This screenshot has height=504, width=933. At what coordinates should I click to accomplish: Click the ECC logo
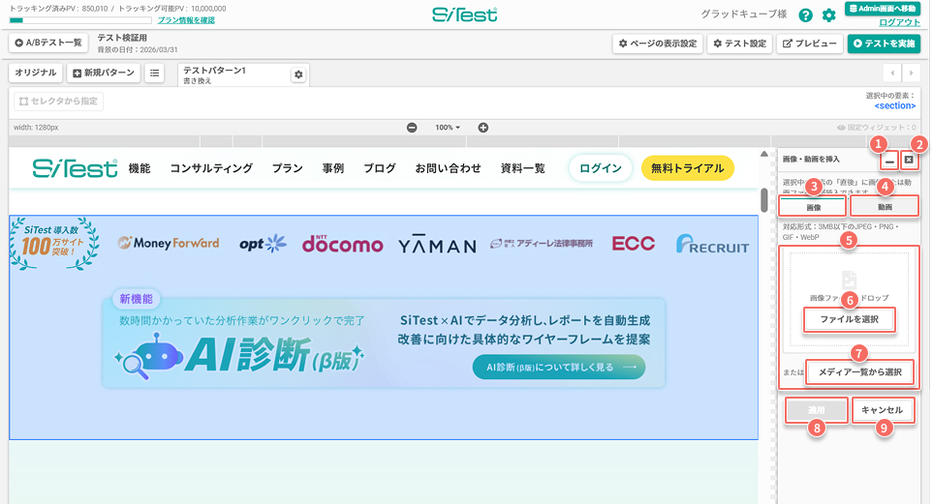click(633, 243)
